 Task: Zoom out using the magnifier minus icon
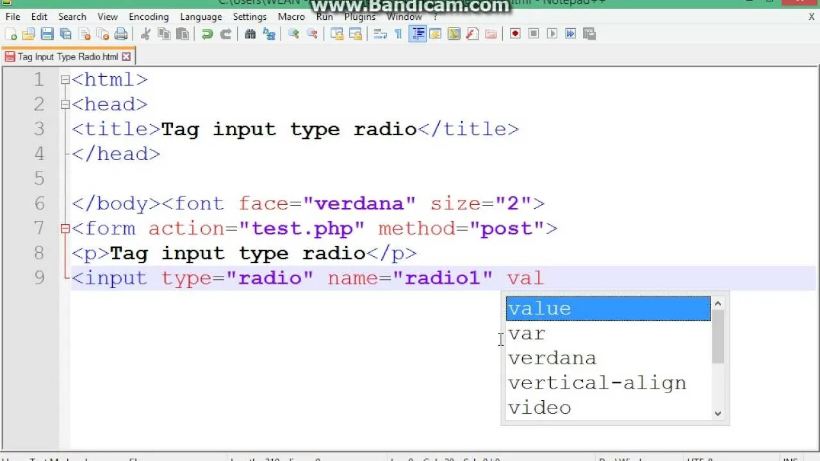313,34
